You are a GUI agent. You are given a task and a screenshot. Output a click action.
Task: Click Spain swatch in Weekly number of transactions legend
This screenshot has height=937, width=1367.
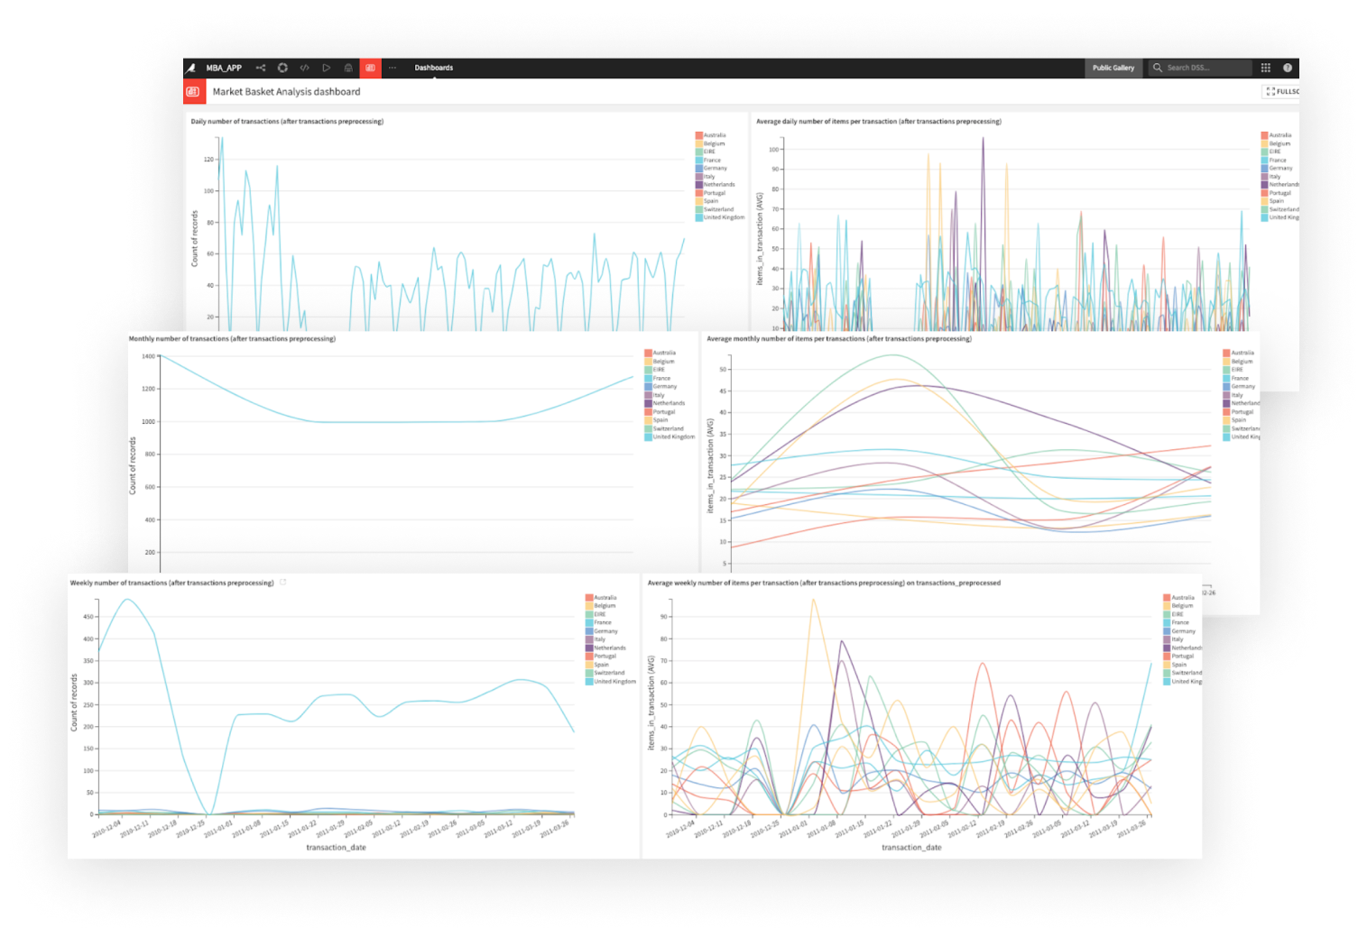pyautogui.click(x=589, y=665)
